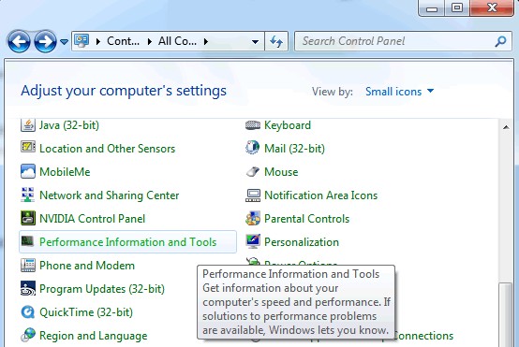519x347 pixels.
Task: Click the search magnifier icon
Action: pos(500,41)
